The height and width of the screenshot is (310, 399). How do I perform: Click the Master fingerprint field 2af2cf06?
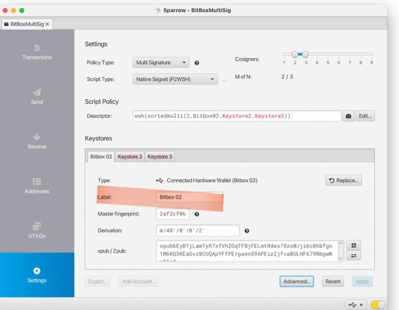173,214
